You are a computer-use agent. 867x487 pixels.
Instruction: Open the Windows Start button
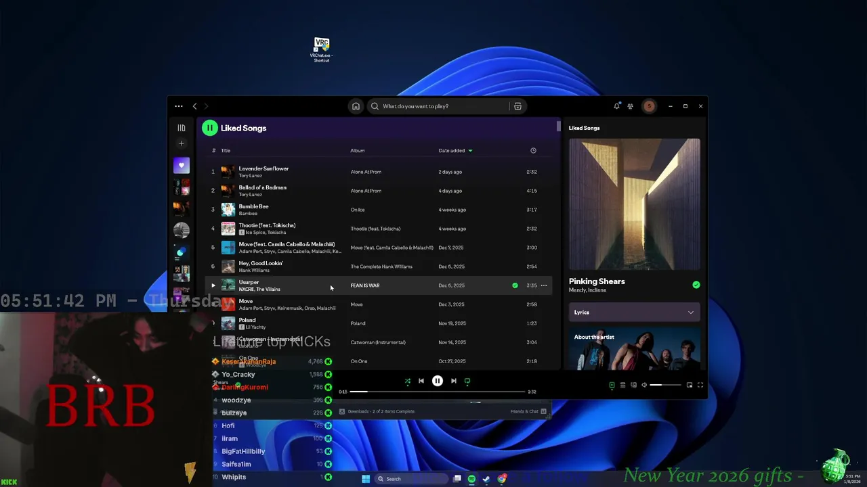(366, 479)
